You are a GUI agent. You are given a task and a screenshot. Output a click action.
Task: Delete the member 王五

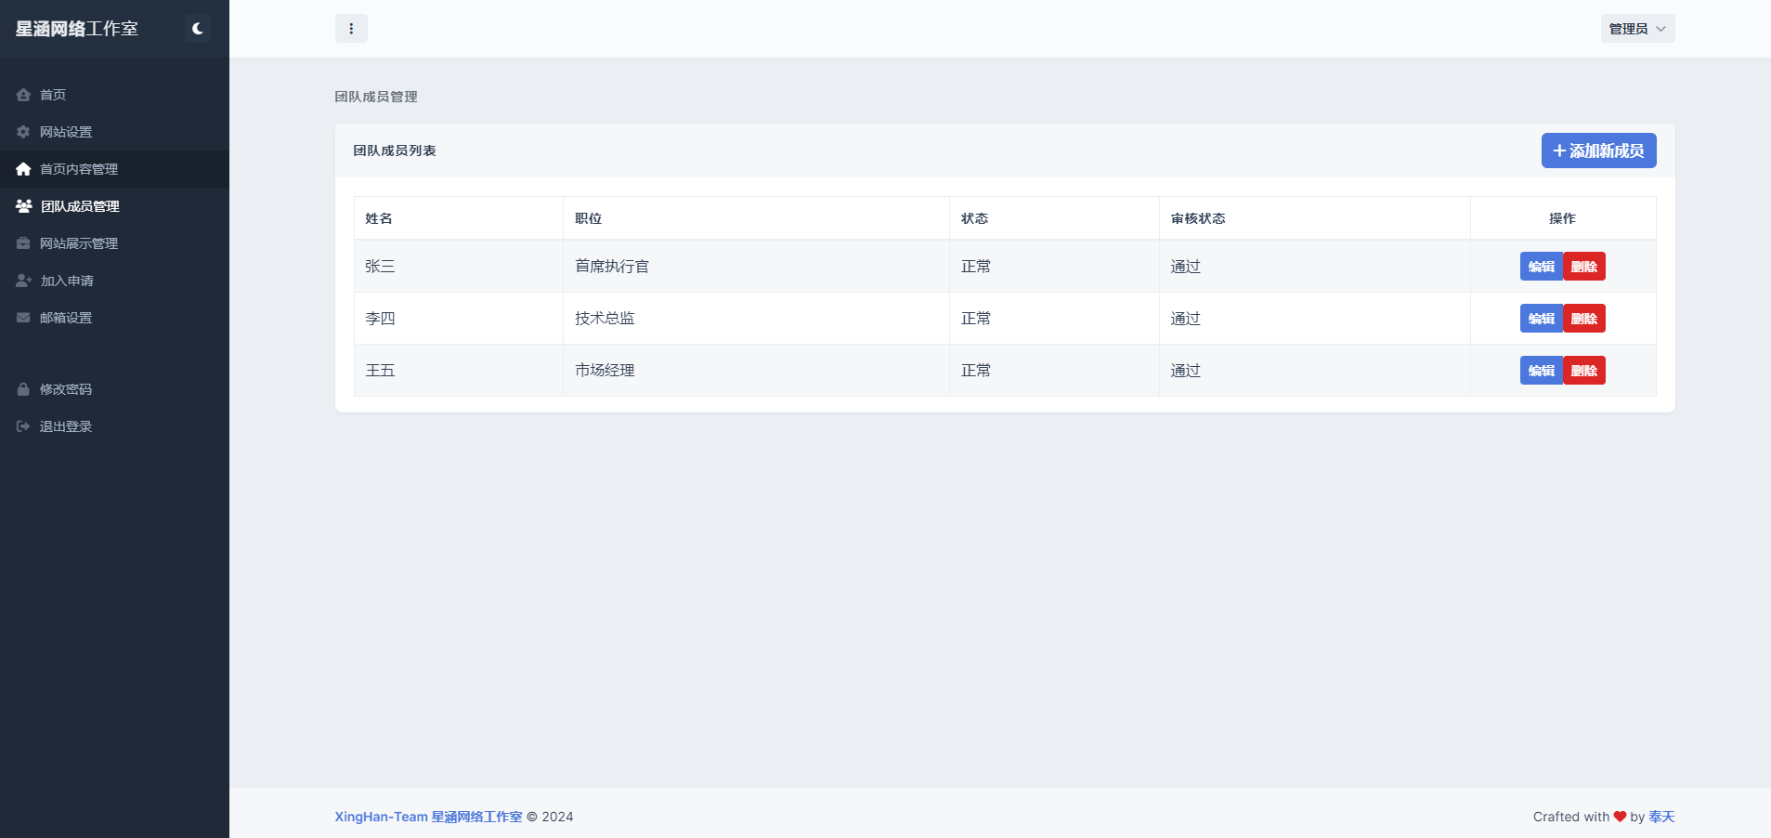click(1584, 371)
